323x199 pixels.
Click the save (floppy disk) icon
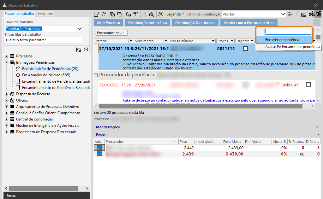291,14
